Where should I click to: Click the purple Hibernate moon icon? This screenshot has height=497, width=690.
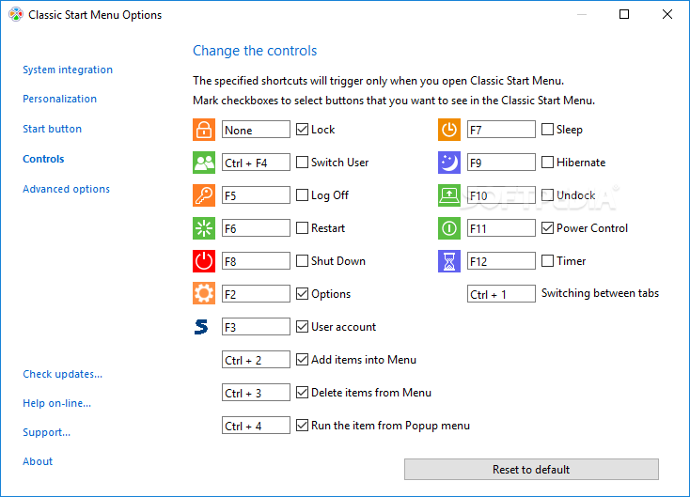point(448,163)
